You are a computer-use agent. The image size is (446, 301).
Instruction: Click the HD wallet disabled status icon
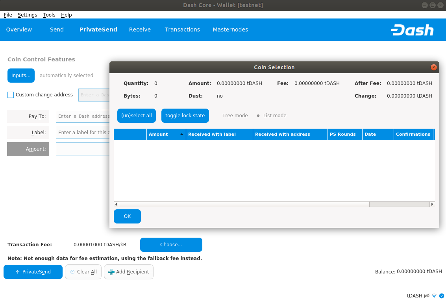[x=426, y=296]
